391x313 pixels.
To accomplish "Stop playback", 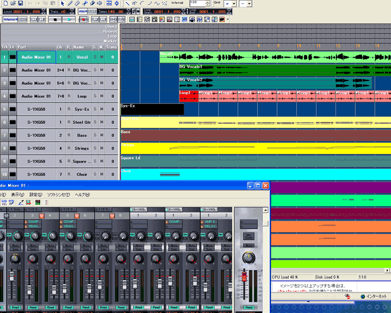I will pyautogui.click(x=55, y=20).
